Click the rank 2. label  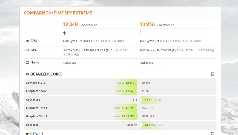coord(141,33)
